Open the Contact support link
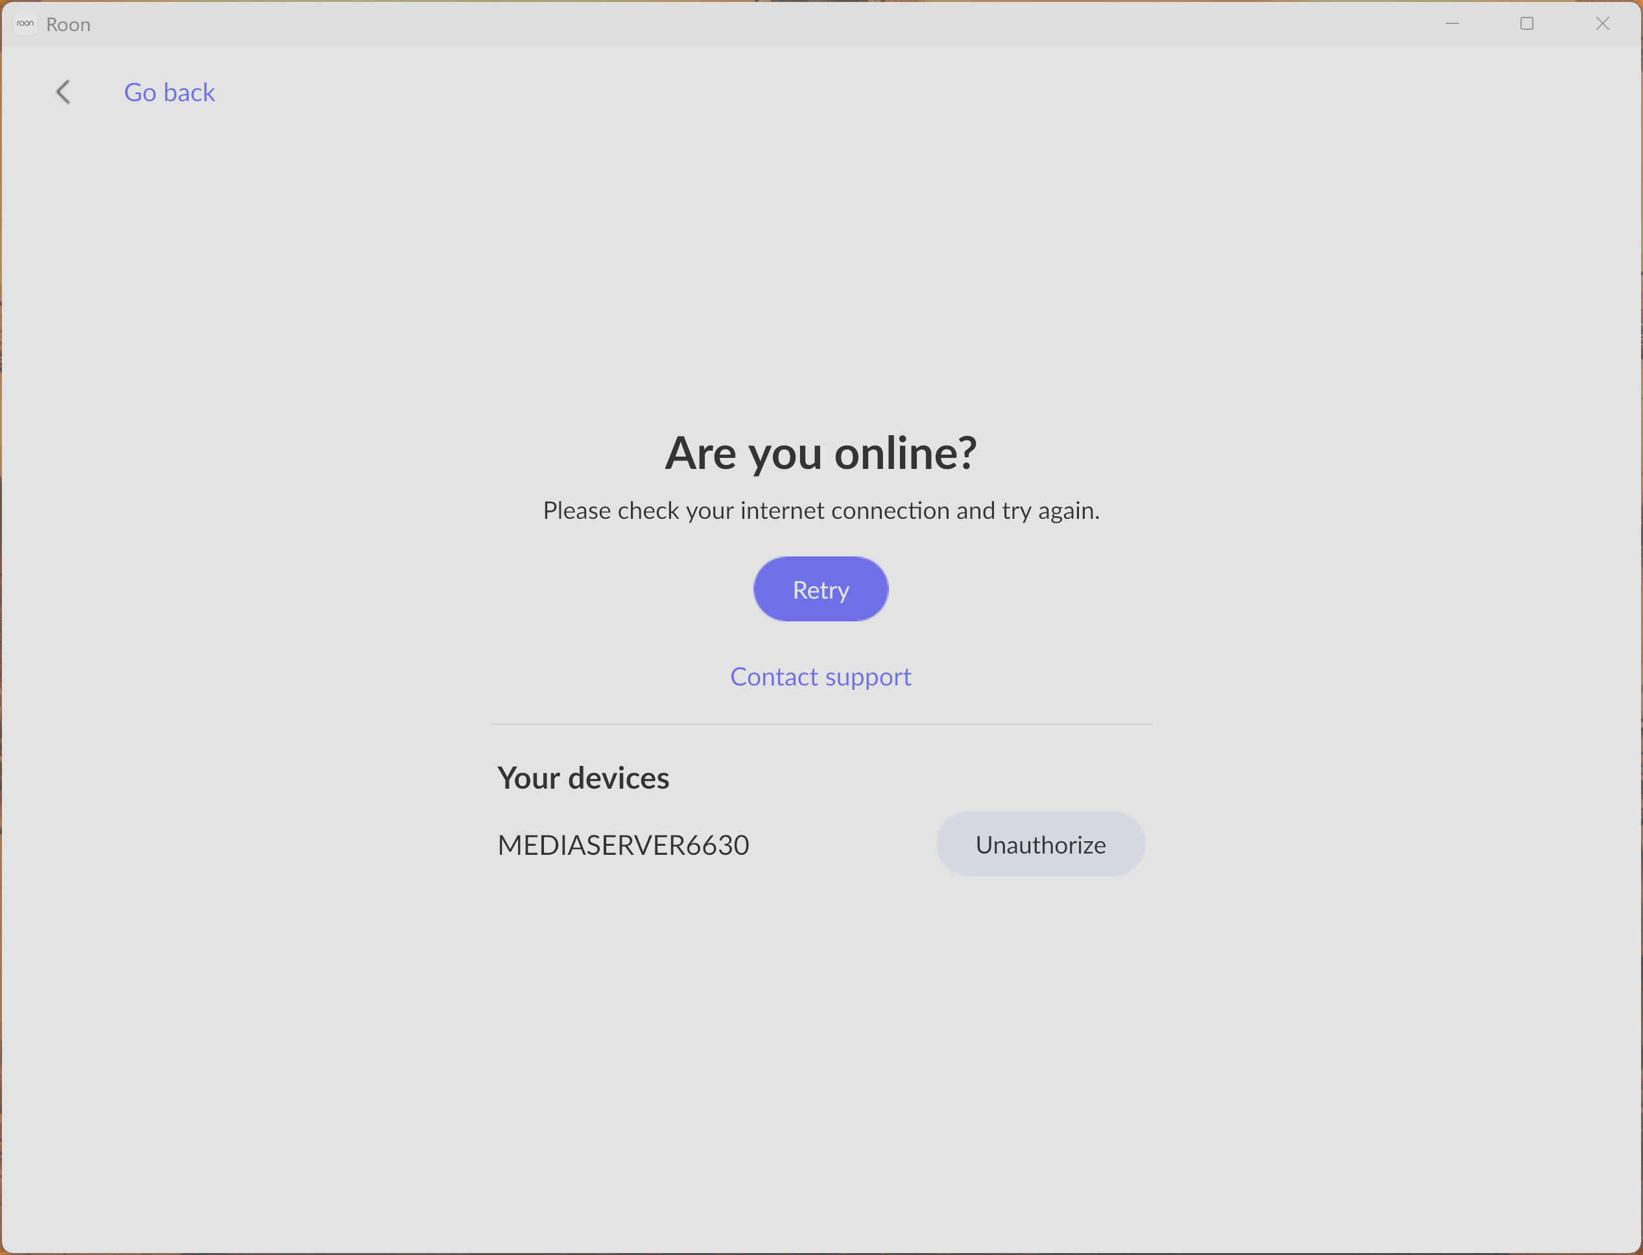This screenshot has width=1643, height=1255. click(x=821, y=677)
